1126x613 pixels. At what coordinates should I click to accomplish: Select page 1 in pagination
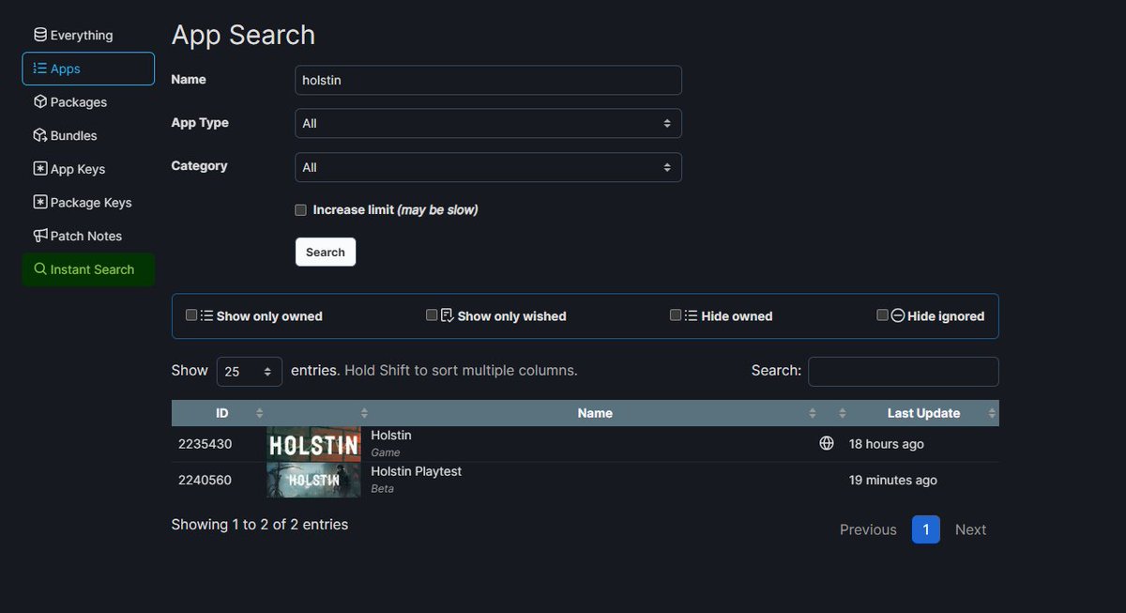click(926, 529)
